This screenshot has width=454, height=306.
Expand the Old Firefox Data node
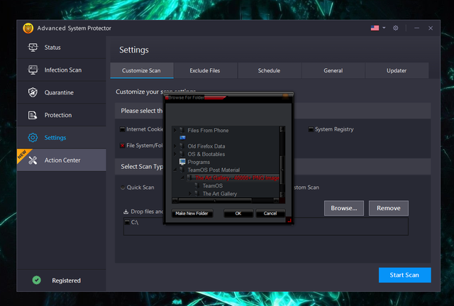coord(175,146)
